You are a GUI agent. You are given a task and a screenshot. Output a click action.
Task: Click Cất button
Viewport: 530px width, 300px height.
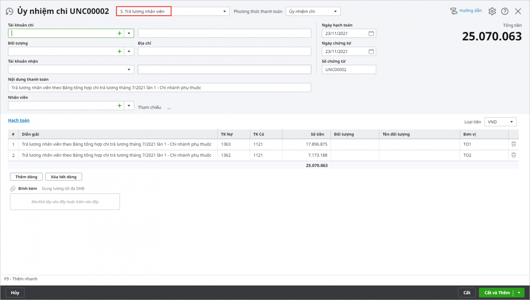pyautogui.click(x=467, y=293)
